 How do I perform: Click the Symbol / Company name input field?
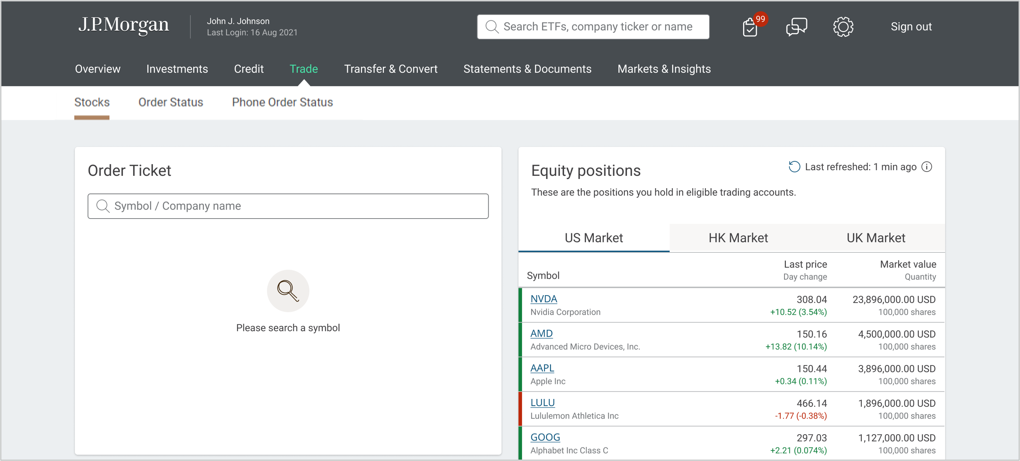click(x=288, y=206)
